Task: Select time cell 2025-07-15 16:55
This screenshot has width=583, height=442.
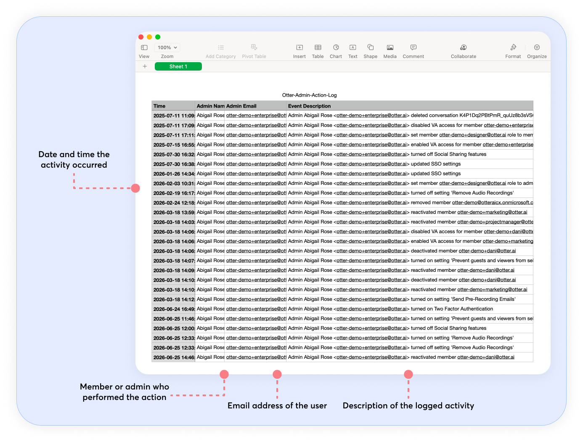Action: (173, 145)
